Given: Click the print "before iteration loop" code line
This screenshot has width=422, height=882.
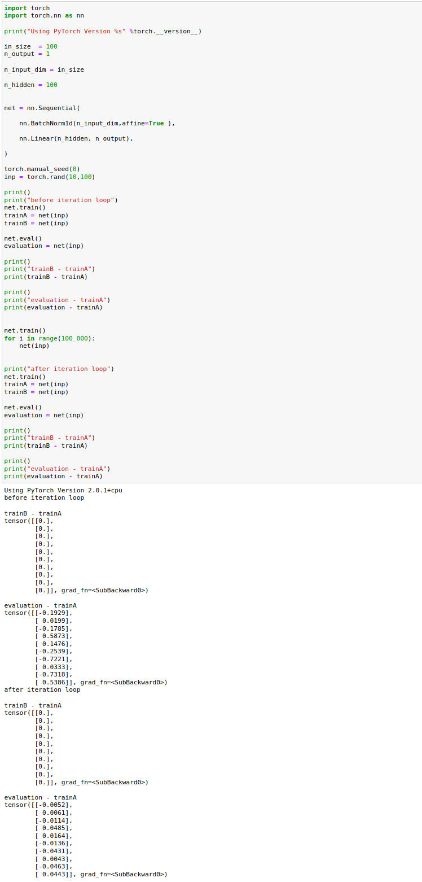Looking at the screenshot, I should pyautogui.click(x=61, y=200).
